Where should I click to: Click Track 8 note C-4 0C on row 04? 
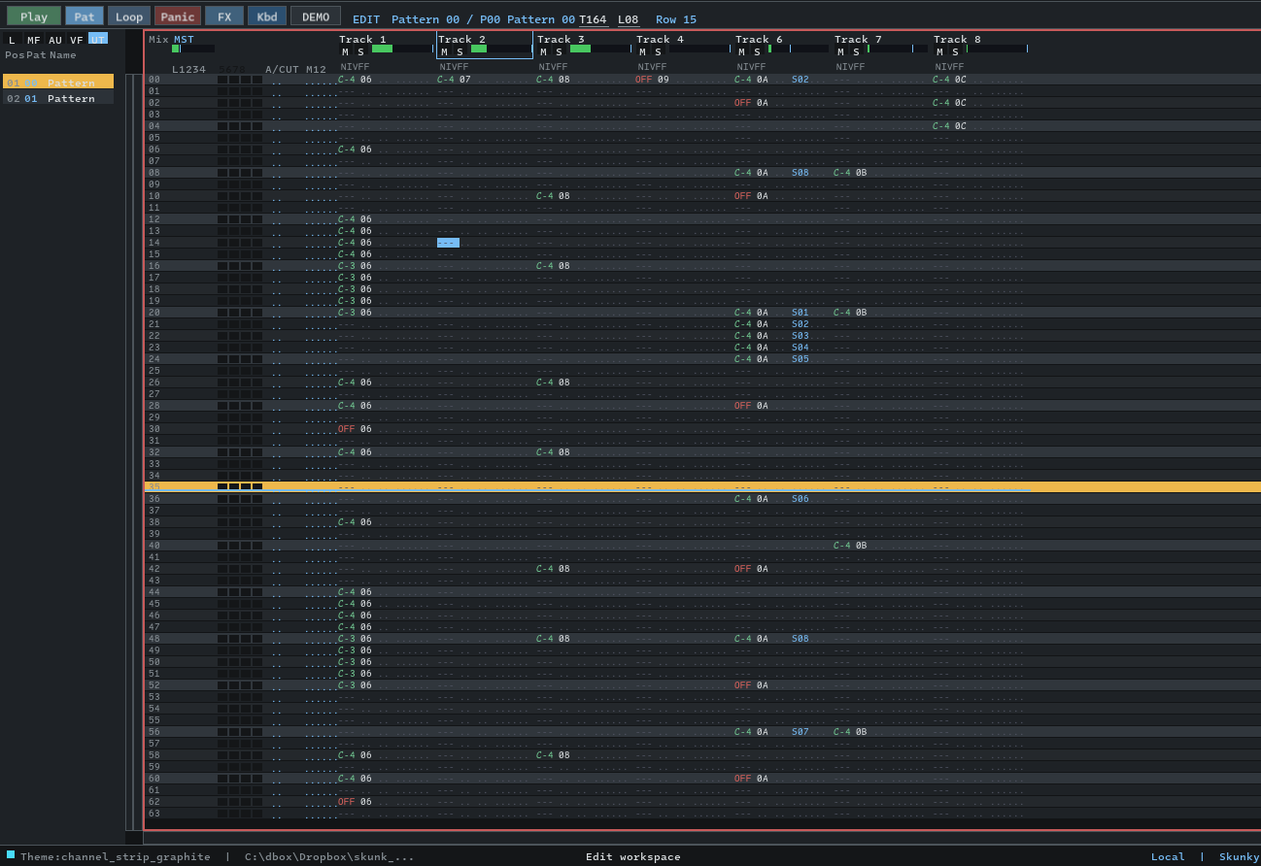point(949,126)
